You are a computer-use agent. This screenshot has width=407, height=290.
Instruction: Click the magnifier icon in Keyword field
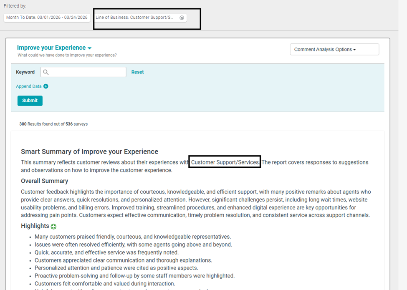tap(46, 72)
